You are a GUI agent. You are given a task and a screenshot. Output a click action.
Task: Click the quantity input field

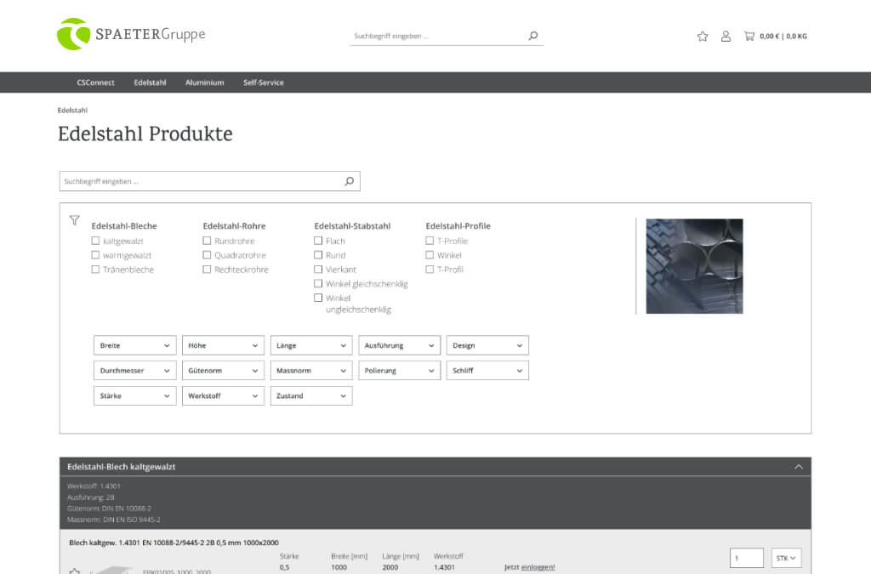(x=747, y=558)
